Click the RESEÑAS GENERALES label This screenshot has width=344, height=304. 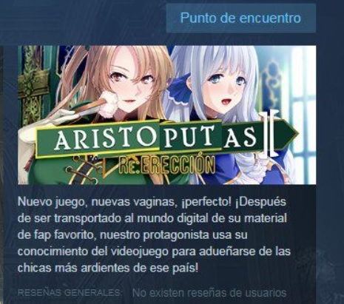point(70,293)
